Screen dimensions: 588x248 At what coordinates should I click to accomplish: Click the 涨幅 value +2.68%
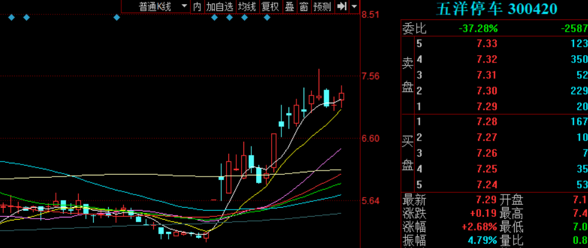[479, 226]
